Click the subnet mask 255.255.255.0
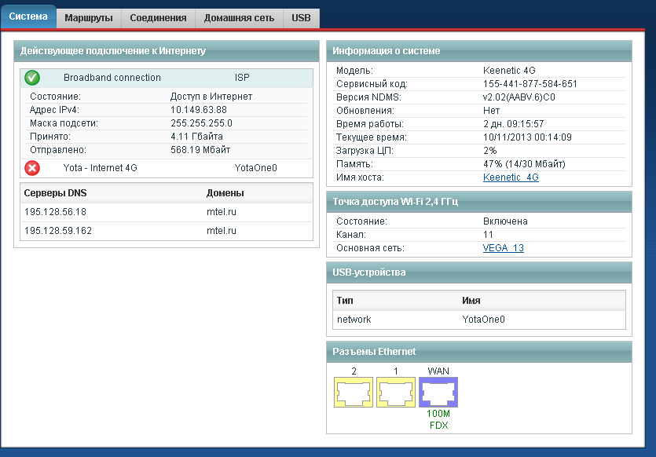This screenshot has height=457, width=656. click(201, 123)
